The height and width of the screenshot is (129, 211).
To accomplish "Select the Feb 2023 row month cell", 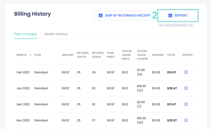I will (23, 72).
